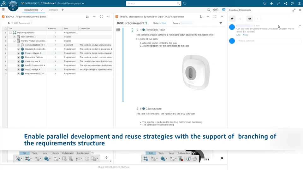
Task: Click IASO Requirement 1 breadcrumb
Action: click(x=23, y=23)
